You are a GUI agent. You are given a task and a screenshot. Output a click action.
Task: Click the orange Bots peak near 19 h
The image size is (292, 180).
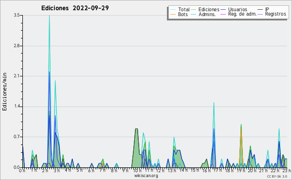coord(241,129)
